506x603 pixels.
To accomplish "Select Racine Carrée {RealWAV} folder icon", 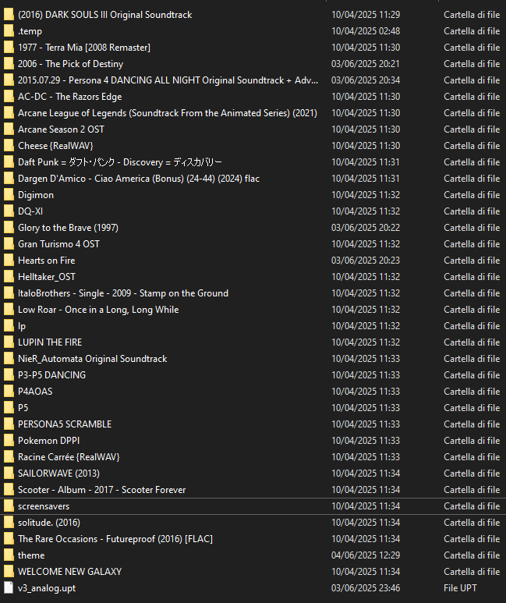I will point(9,457).
